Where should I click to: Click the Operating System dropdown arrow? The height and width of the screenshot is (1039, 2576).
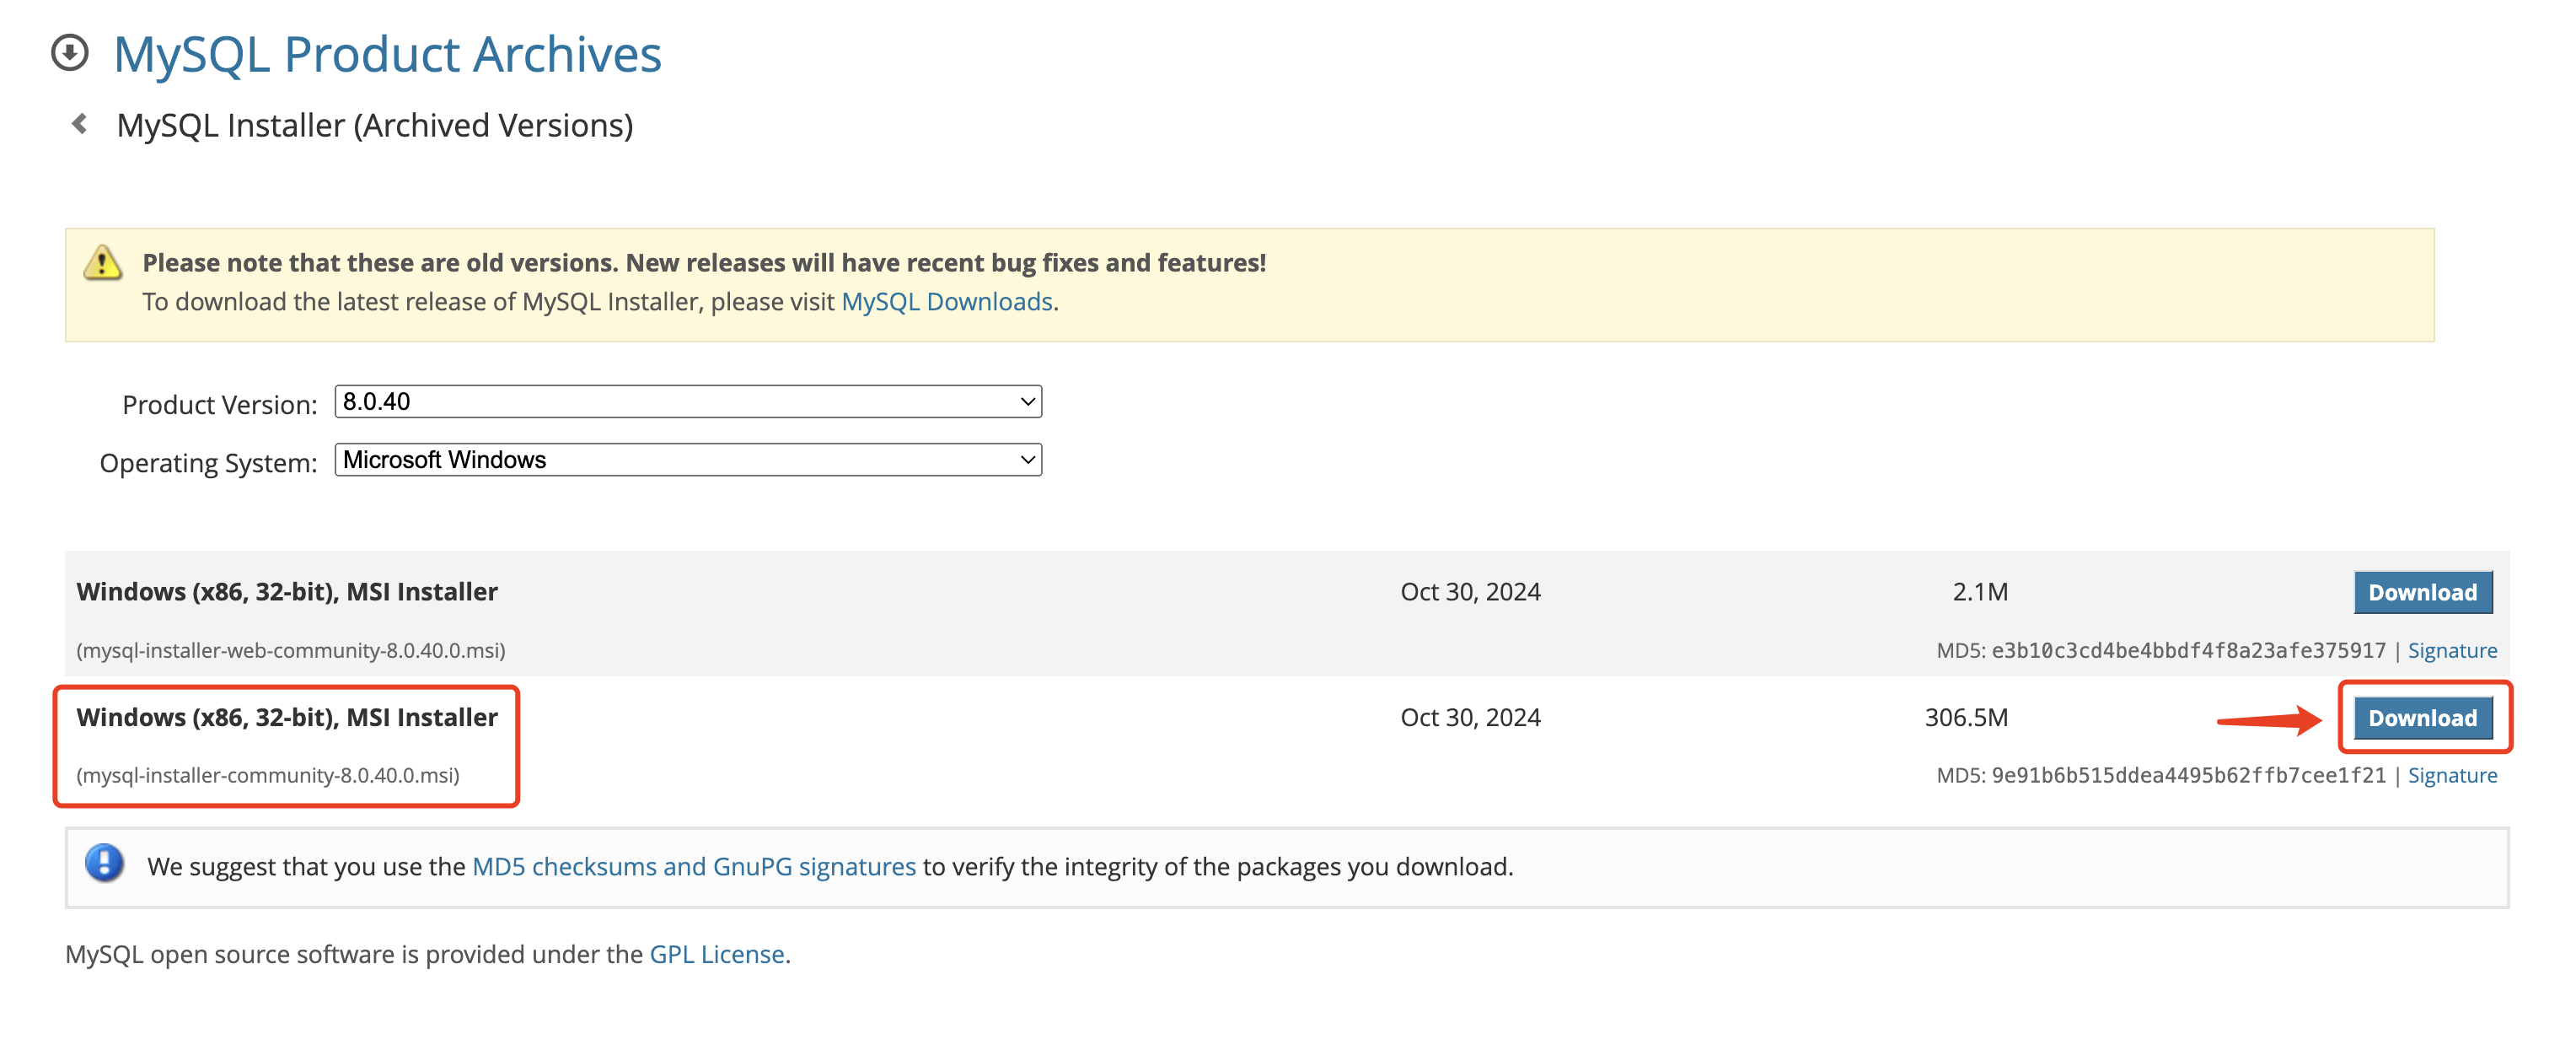click(1027, 460)
